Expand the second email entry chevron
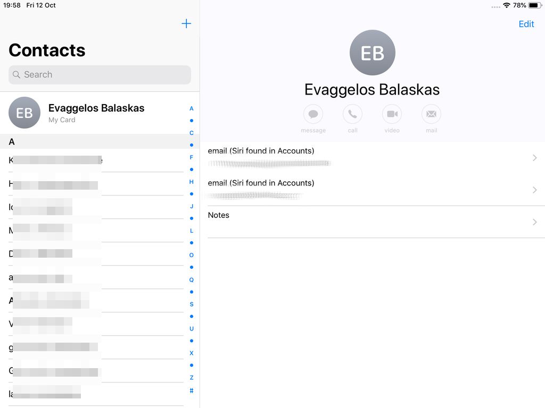545x408 pixels. (x=535, y=190)
